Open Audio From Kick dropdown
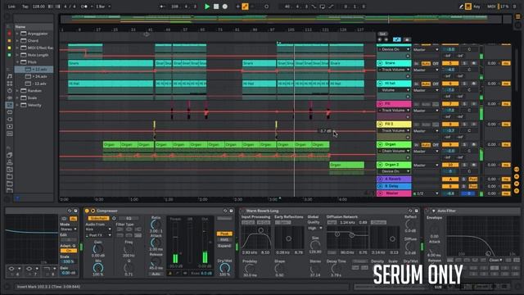The width and height of the screenshot is (524, 295). click(98, 229)
